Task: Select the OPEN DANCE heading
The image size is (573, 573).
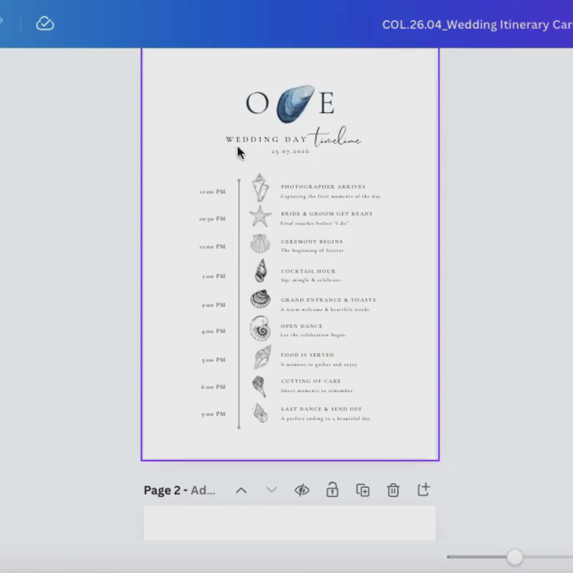Action: [x=301, y=326]
